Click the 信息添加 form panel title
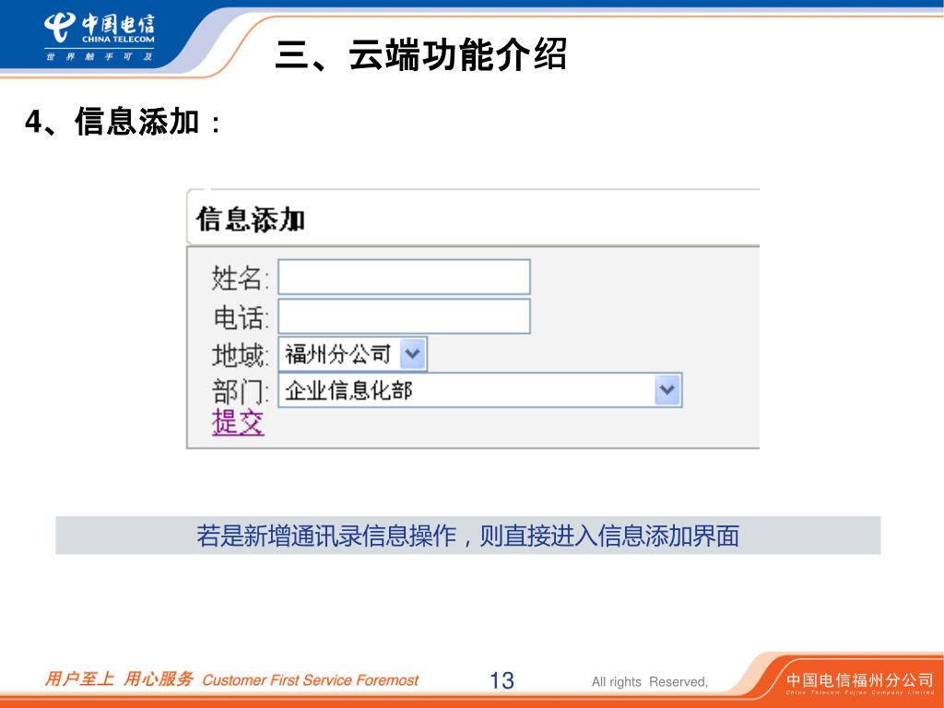This screenshot has height=708, width=944. pos(251,218)
